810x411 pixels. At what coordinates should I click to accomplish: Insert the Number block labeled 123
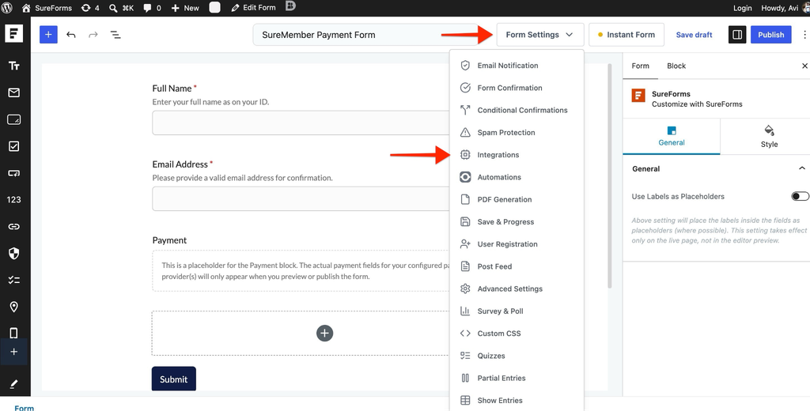coord(14,199)
